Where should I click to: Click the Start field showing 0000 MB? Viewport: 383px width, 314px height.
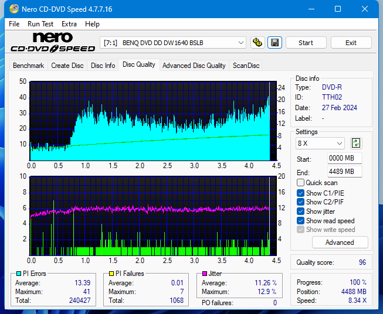344,158
